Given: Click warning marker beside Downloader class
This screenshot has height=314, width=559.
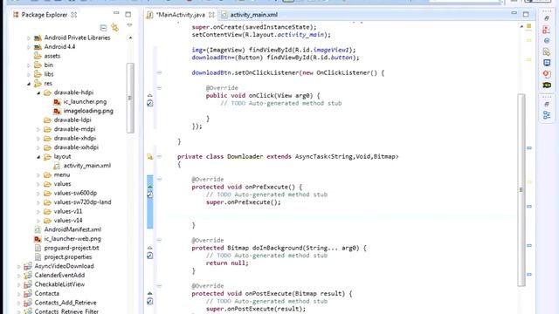Looking at the screenshot, I should pyautogui.click(x=149, y=157).
